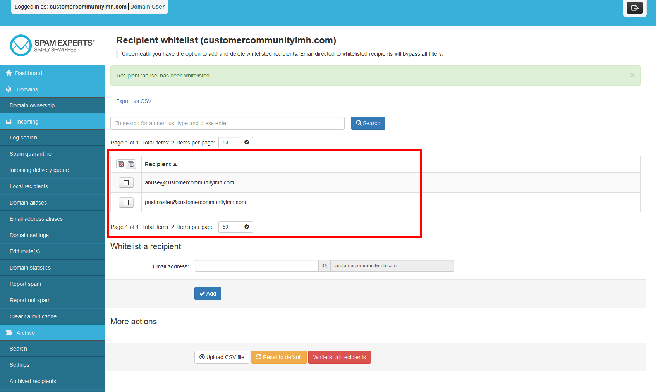Open Archived recipients
This screenshot has height=392, width=656.
pyautogui.click(x=52, y=381)
